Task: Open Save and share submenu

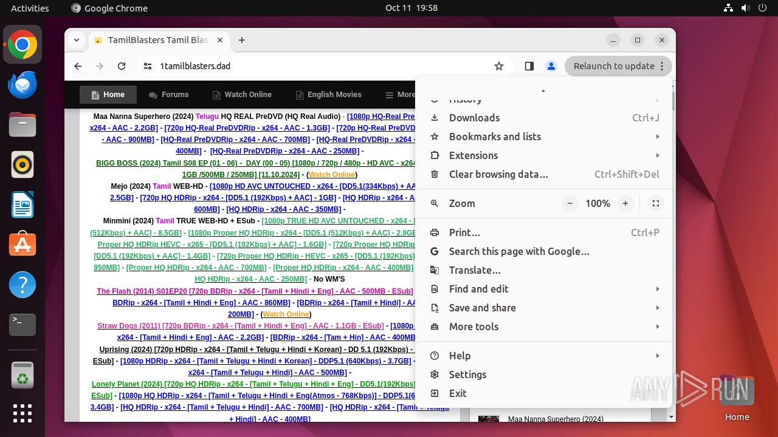Action: click(545, 308)
